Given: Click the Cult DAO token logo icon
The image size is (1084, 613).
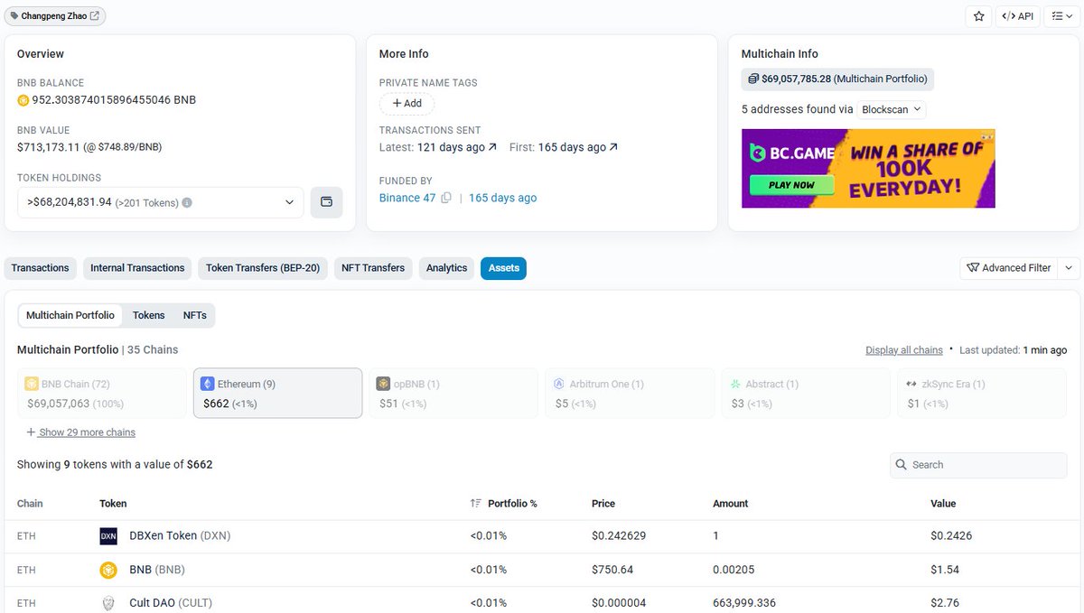Looking at the screenshot, I should (x=108, y=603).
